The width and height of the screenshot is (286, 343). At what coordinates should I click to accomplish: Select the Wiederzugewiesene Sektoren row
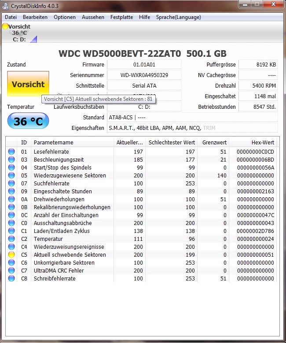point(70,176)
